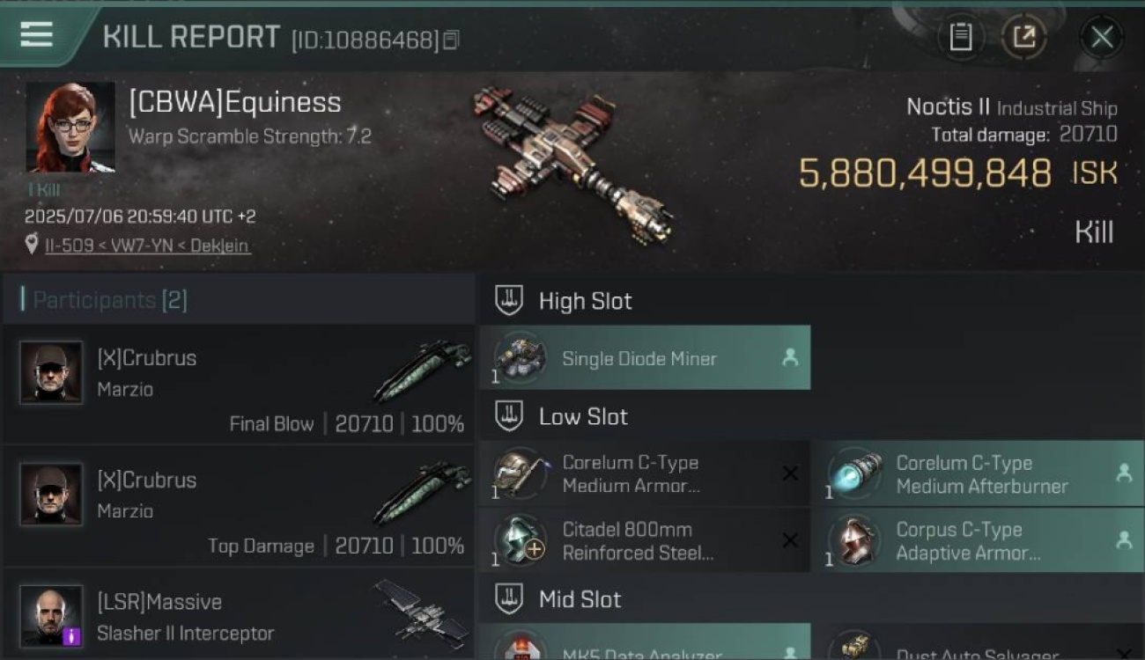The height and width of the screenshot is (660, 1145).
Task: Select Corelum C-Type Medium Afterburner module
Action: pos(978,473)
